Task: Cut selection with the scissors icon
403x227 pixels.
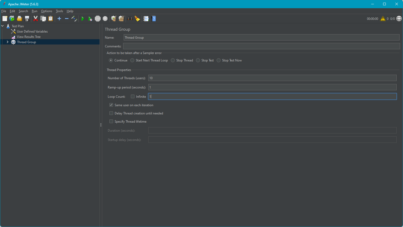Action: [35, 19]
